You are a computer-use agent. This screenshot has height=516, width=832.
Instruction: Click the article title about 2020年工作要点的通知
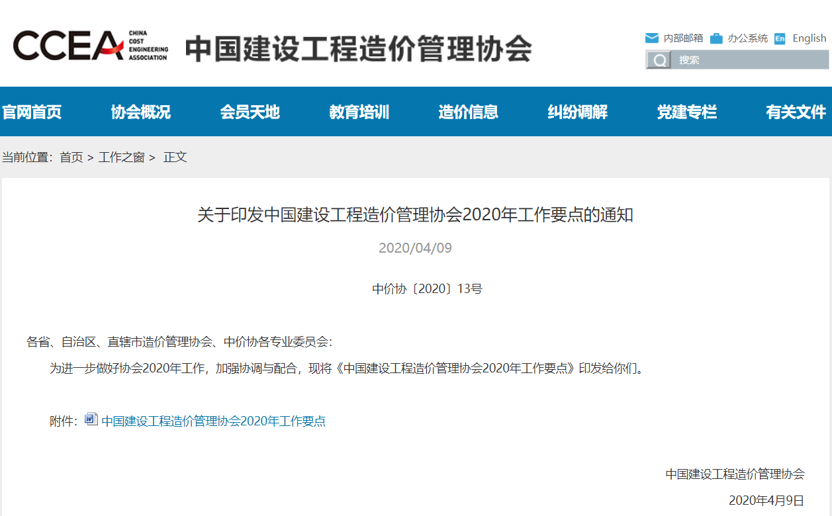(x=416, y=215)
